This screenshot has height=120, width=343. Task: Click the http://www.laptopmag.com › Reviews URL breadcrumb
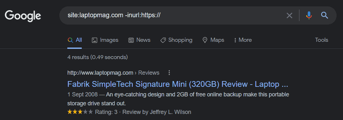coord(113,73)
